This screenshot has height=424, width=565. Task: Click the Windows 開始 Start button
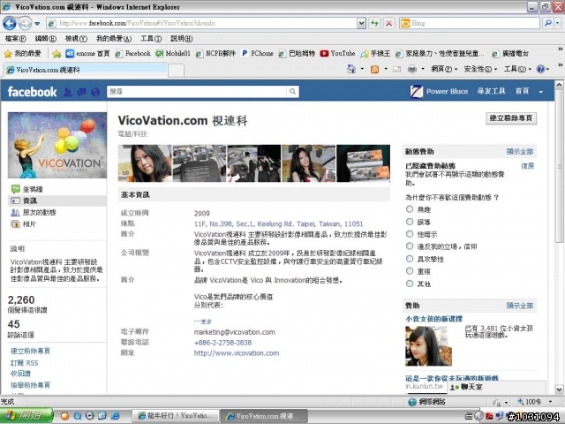tap(26, 416)
